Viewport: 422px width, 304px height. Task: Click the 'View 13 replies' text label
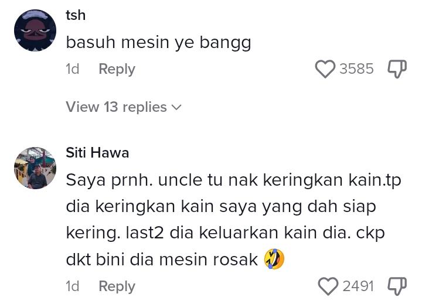coord(116,107)
